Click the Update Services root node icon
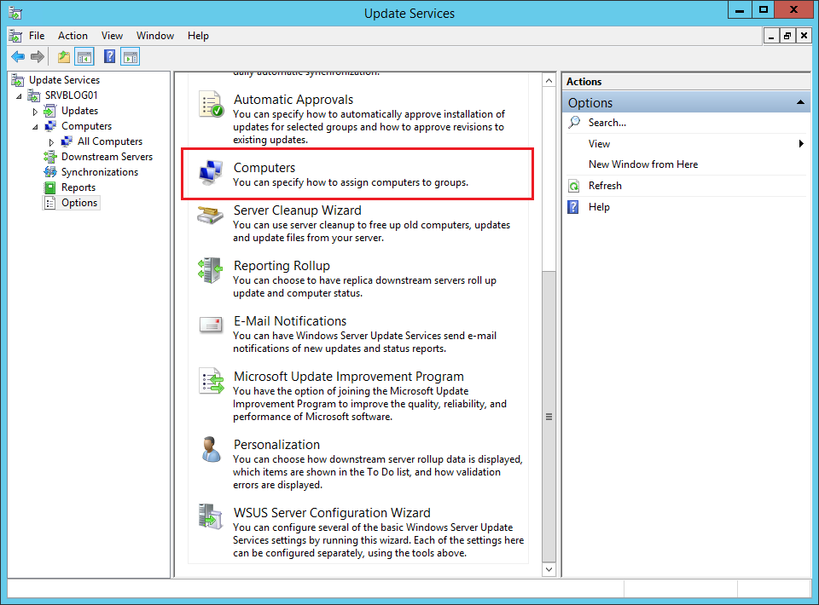The width and height of the screenshot is (819, 605). pos(18,80)
